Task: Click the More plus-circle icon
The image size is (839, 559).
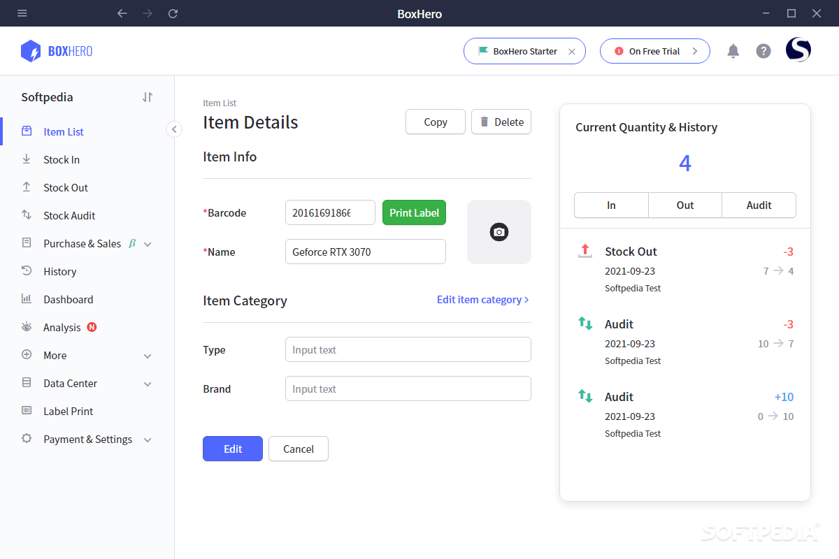Action: [27, 354]
